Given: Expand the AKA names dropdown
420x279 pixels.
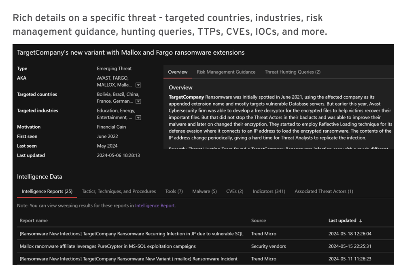Looking at the screenshot, I should click(x=138, y=85).
